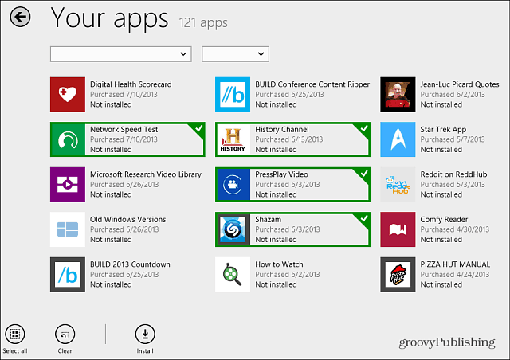Click the Comfy Reader book icon
The image size is (510, 360).
click(x=398, y=229)
